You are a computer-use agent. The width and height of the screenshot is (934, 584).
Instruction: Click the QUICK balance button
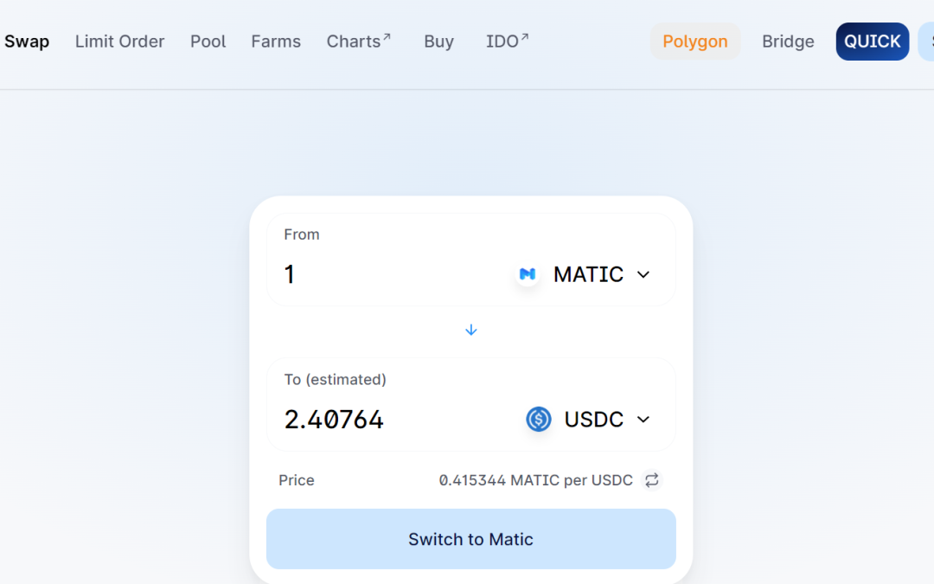click(872, 42)
